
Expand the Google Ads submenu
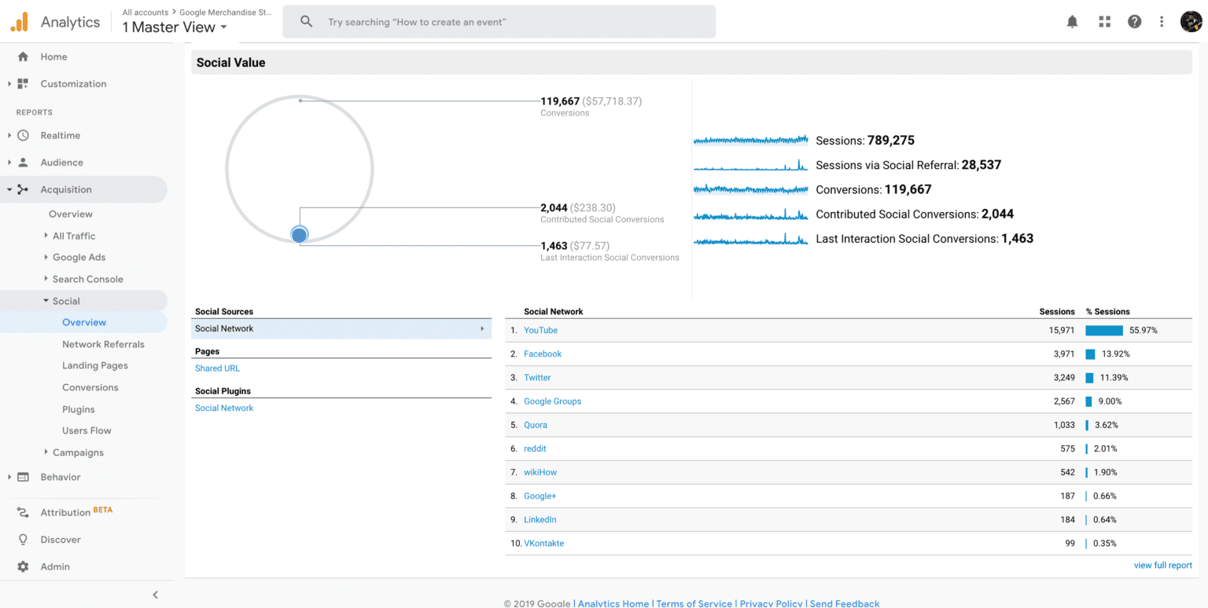coord(46,257)
